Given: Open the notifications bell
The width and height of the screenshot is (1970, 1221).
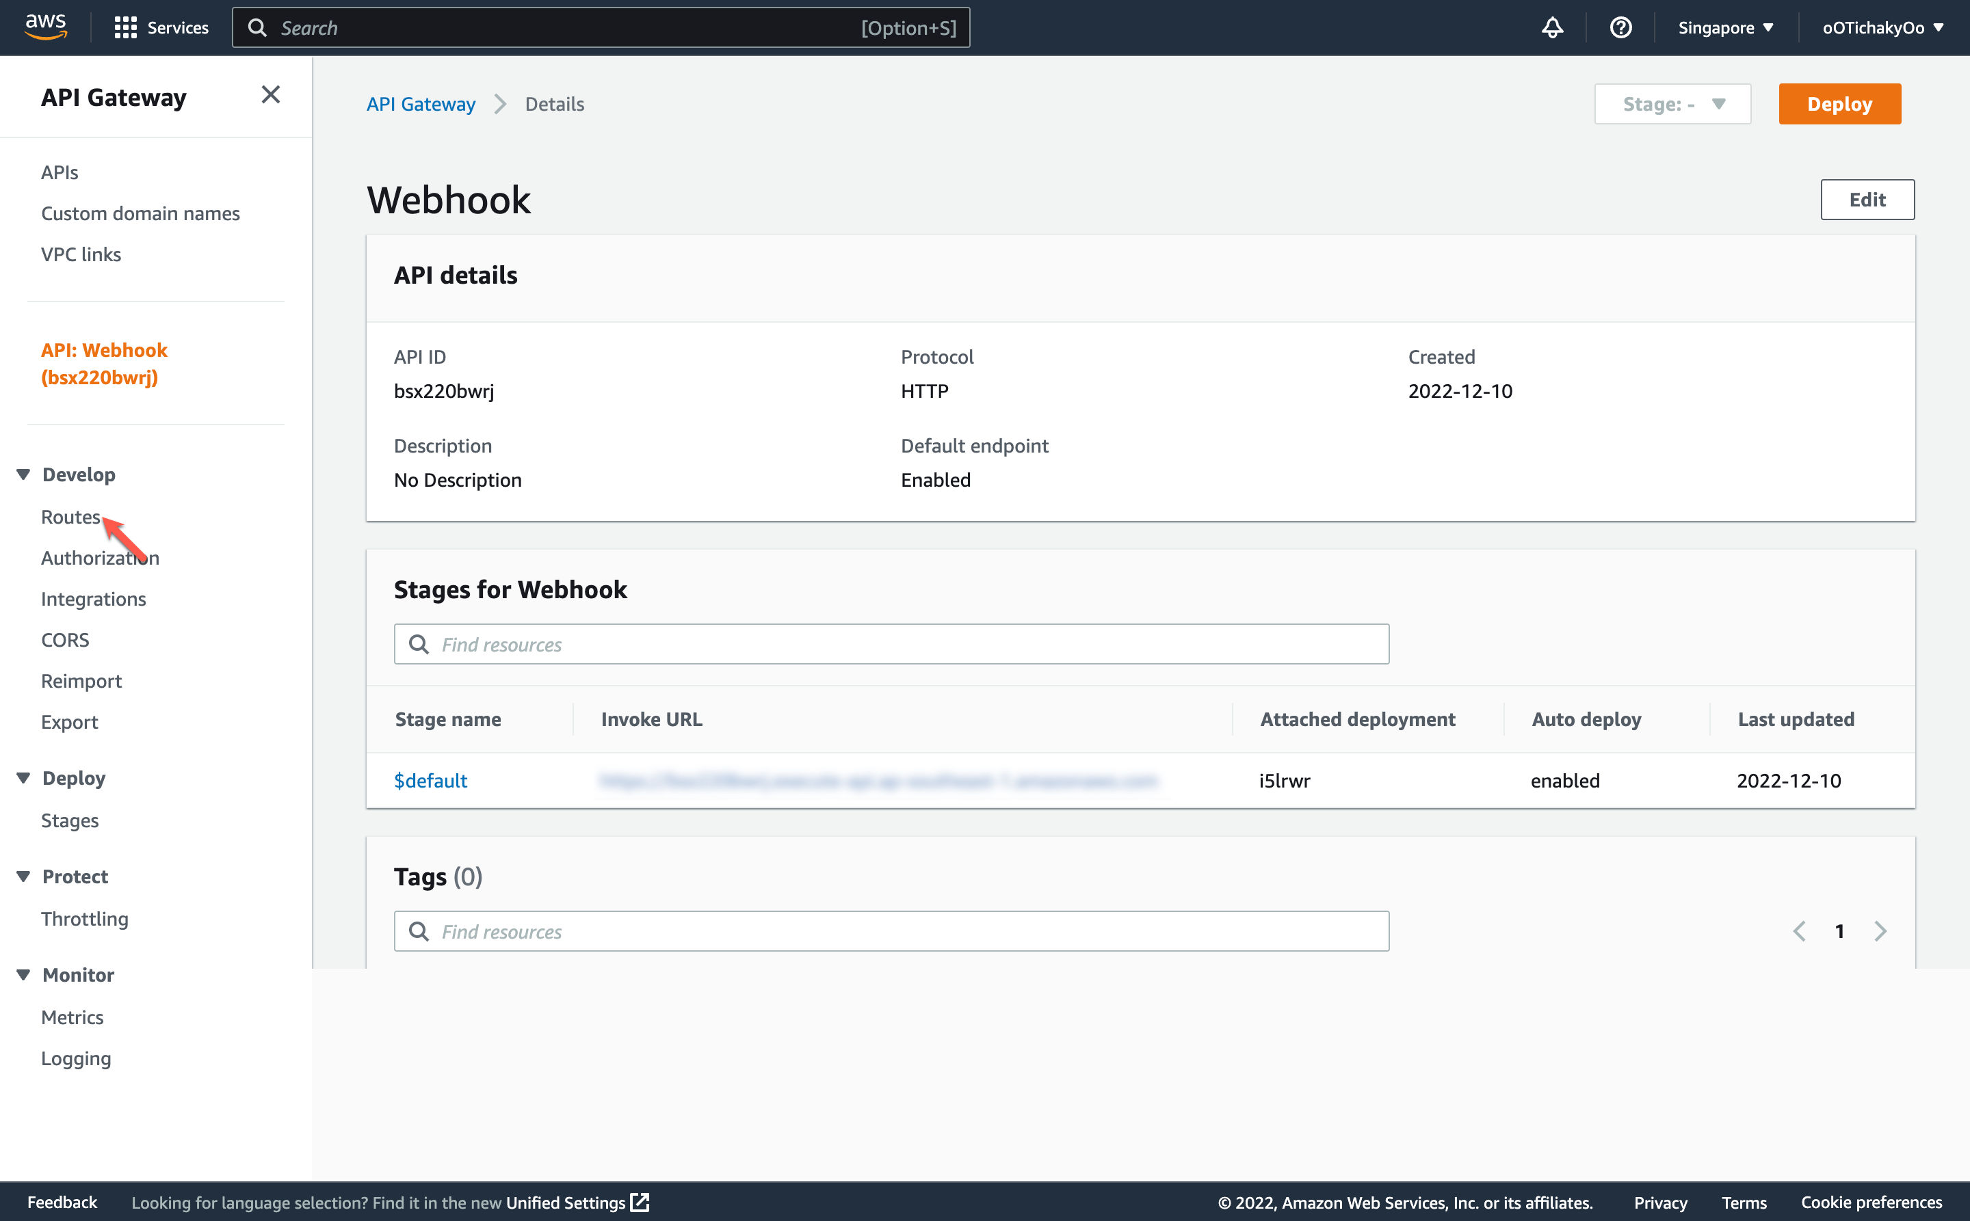Looking at the screenshot, I should point(1551,27).
